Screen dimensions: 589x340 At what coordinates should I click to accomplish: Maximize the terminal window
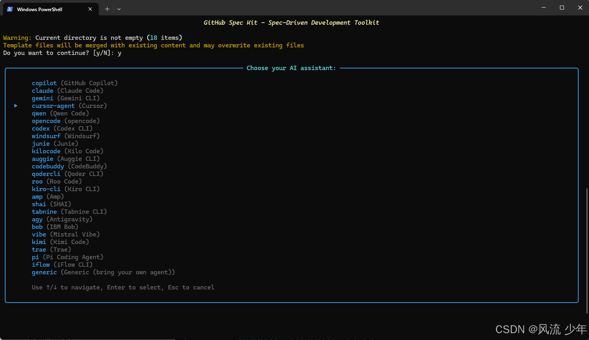pos(562,8)
